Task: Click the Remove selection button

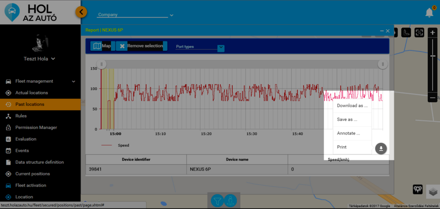Action: coord(141,46)
